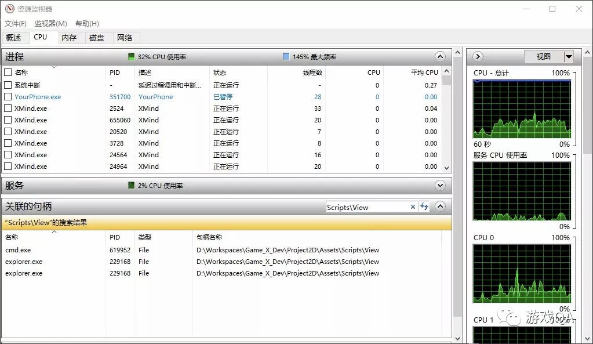Click the thread count 33 cell
Image resolution: width=593 pixels, height=344 pixels.
pyautogui.click(x=317, y=108)
